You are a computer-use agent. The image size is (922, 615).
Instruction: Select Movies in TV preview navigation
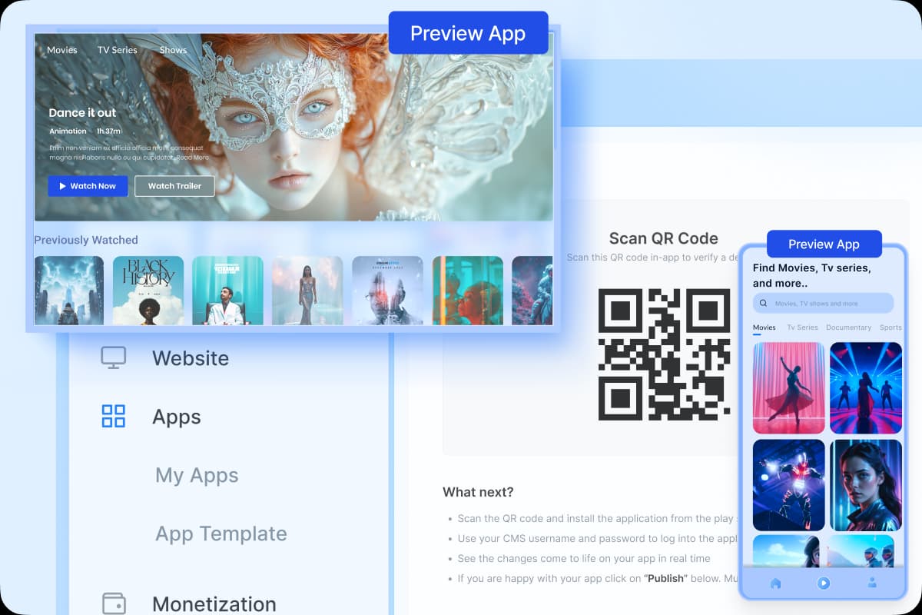click(x=62, y=50)
